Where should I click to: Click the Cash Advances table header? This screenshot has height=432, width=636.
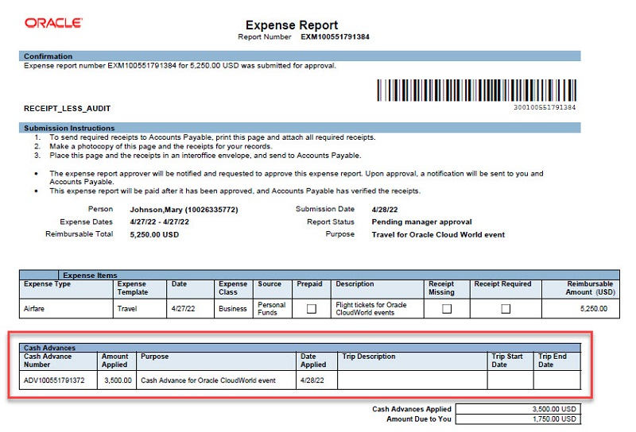(x=300, y=347)
